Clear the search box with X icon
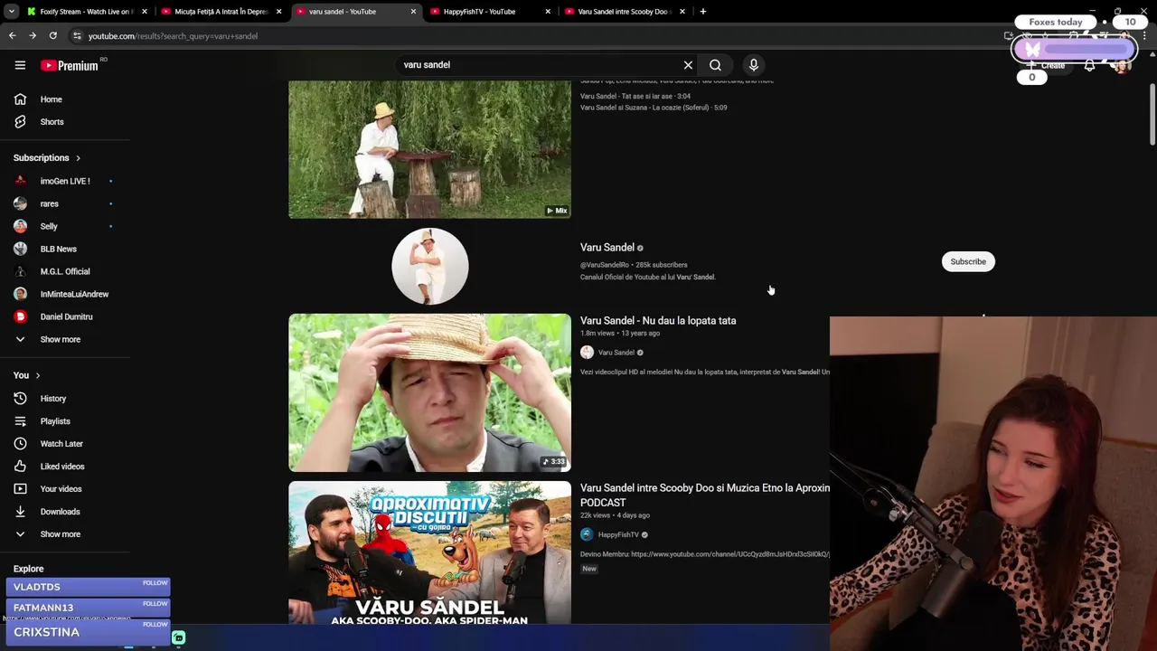This screenshot has height=651, width=1157. click(x=688, y=65)
